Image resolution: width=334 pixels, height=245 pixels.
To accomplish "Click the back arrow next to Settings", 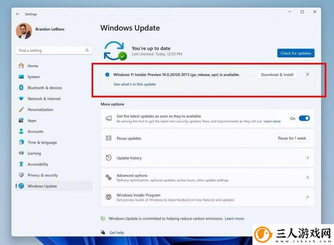I will pyautogui.click(x=18, y=14).
